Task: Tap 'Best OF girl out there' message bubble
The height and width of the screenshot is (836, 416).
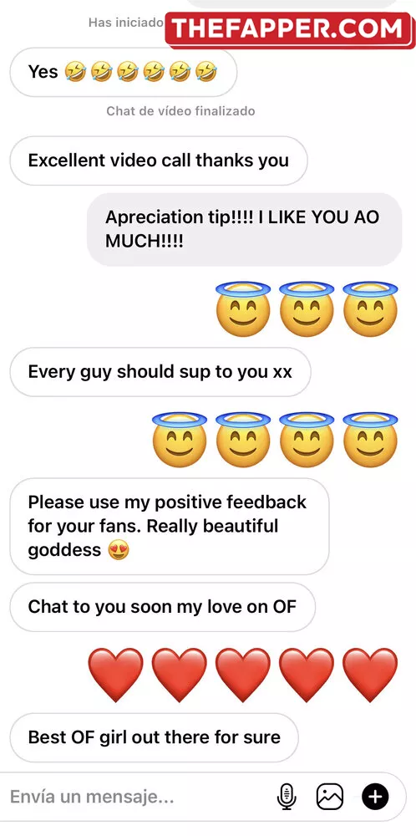Action: (x=155, y=737)
